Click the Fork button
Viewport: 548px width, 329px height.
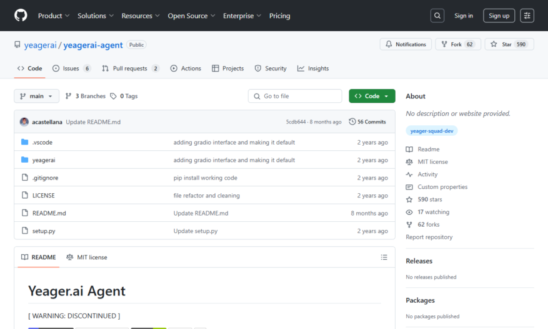tap(458, 44)
